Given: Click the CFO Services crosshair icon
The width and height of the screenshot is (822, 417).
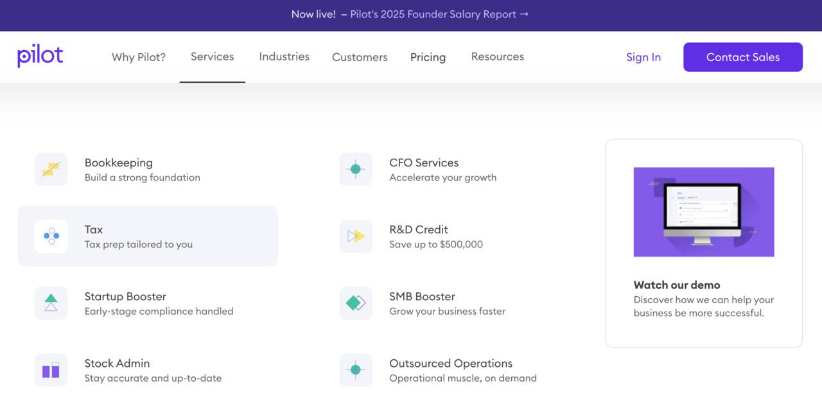Looking at the screenshot, I should pyautogui.click(x=356, y=170).
